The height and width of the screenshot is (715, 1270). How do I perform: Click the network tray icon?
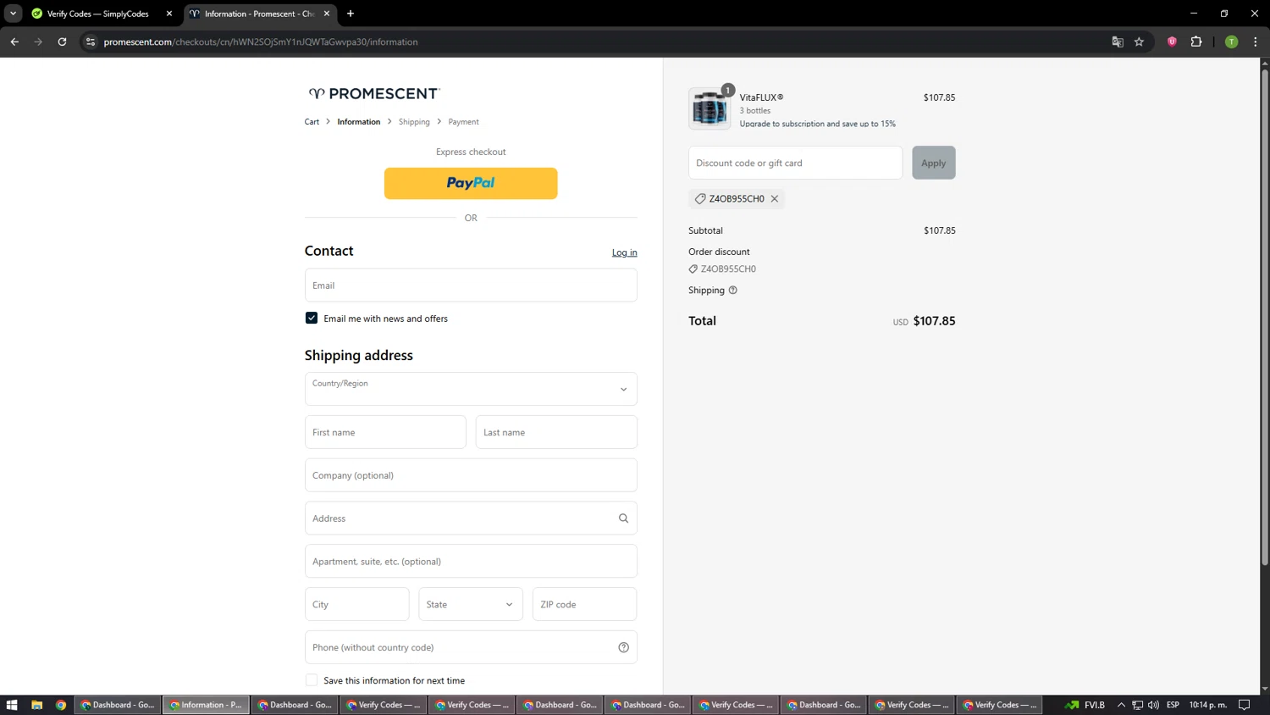click(1137, 705)
